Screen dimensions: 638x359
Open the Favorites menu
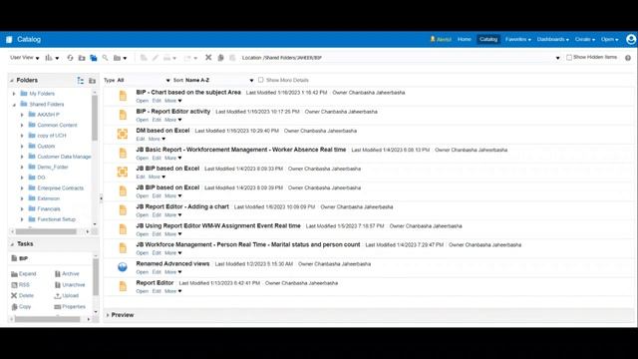pyautogui.click(x=518, y=40)
